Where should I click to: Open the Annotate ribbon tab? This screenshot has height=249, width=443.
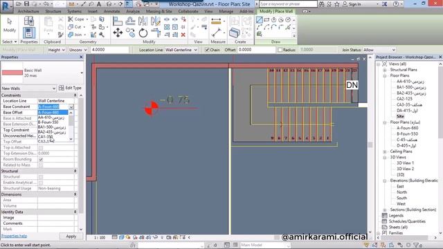[x=112, y=11]
